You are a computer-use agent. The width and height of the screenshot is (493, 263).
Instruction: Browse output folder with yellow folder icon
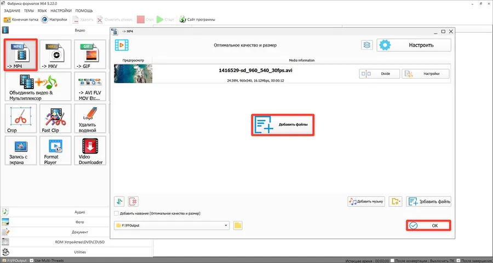tap(238, 225)
